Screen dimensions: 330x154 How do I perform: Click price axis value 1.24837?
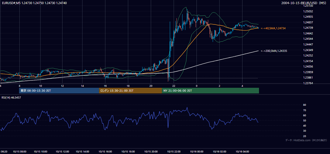point(308,22)
